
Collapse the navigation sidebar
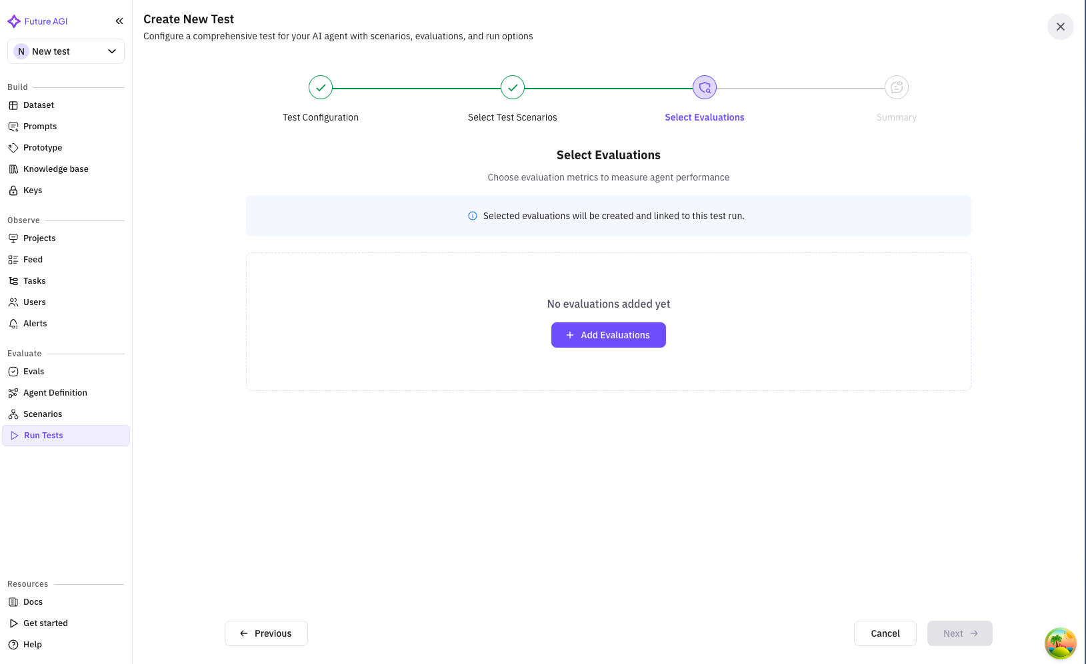click(x=119, y=21)
